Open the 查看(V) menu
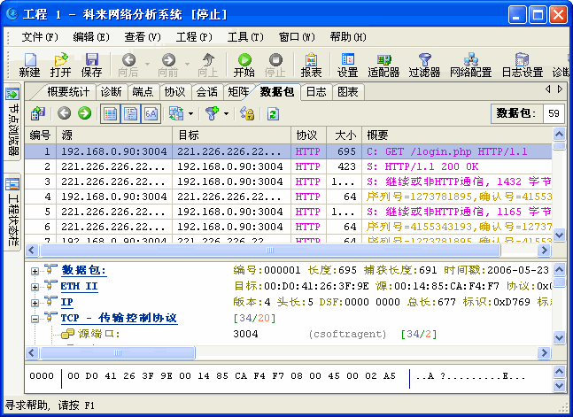573x417 pixels. pos(143,37)
